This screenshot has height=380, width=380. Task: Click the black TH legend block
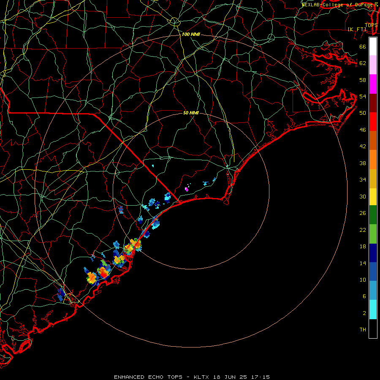[373, 328]
